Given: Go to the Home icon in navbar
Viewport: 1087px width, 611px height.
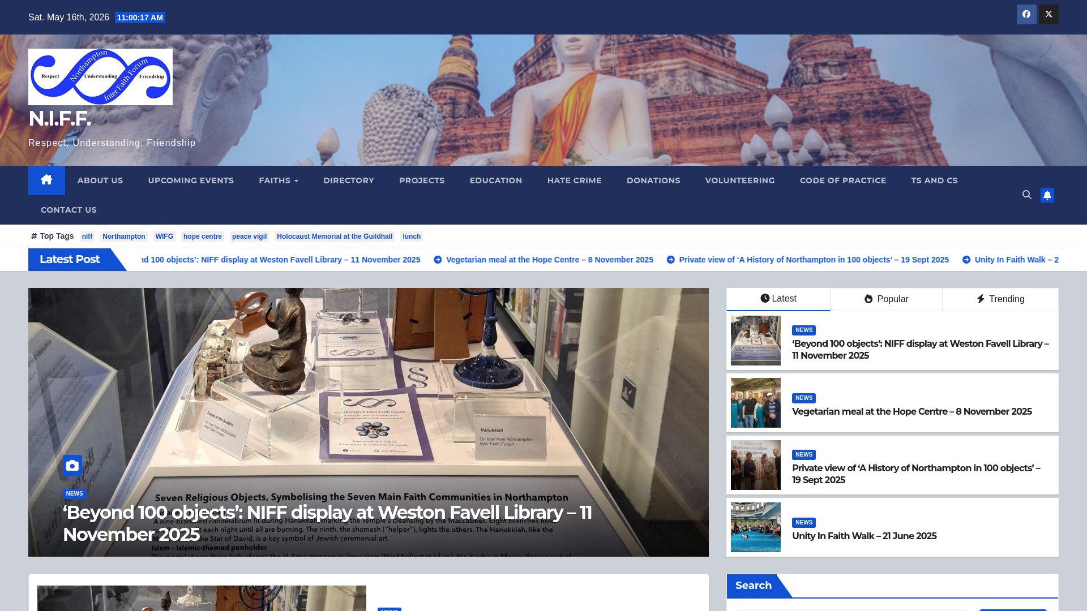Looking at the screenshot, I should (x=46, y=180).
